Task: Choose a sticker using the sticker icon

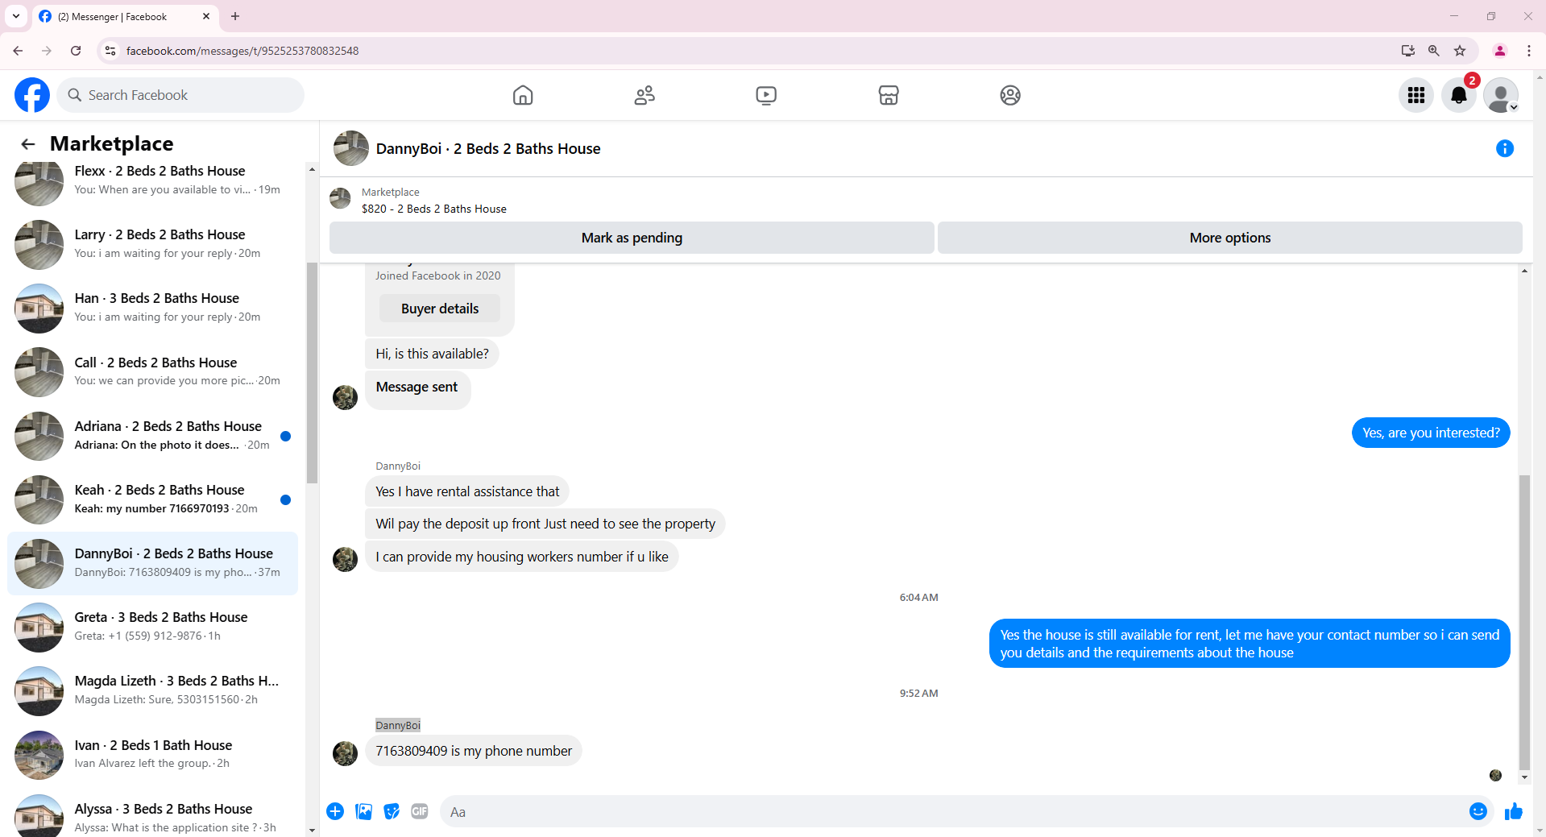Action: tap(392, 811)
